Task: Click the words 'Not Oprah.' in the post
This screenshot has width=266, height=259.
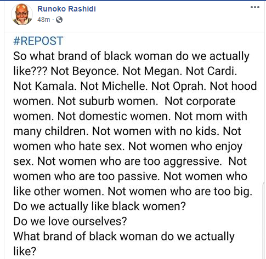Action: click(179, 86)
